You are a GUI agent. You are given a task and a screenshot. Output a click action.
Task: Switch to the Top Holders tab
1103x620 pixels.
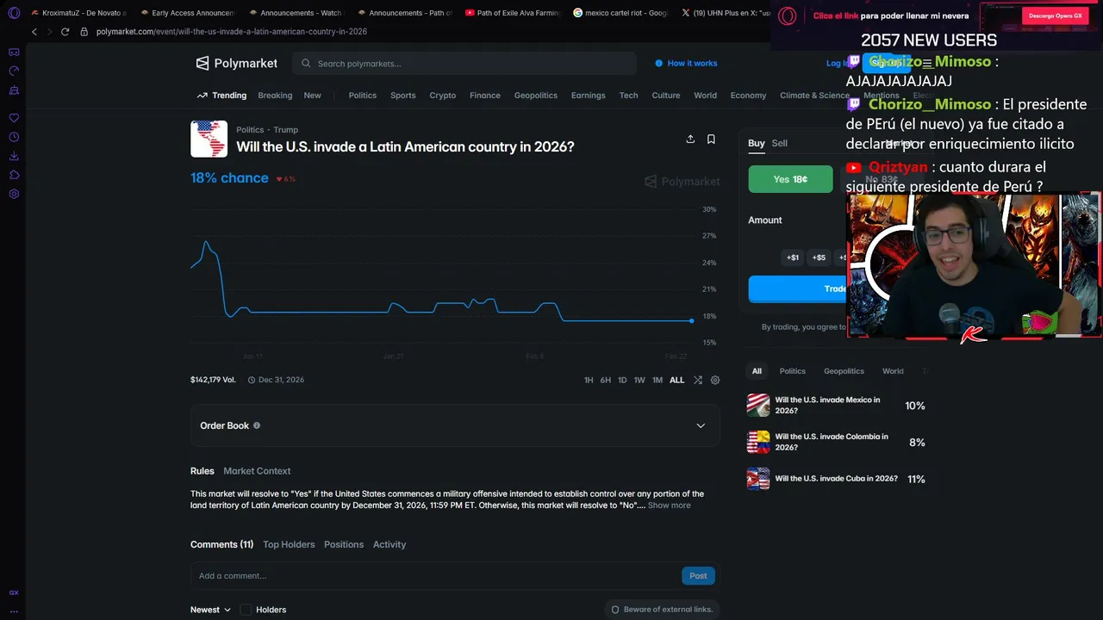click(289, 544)
